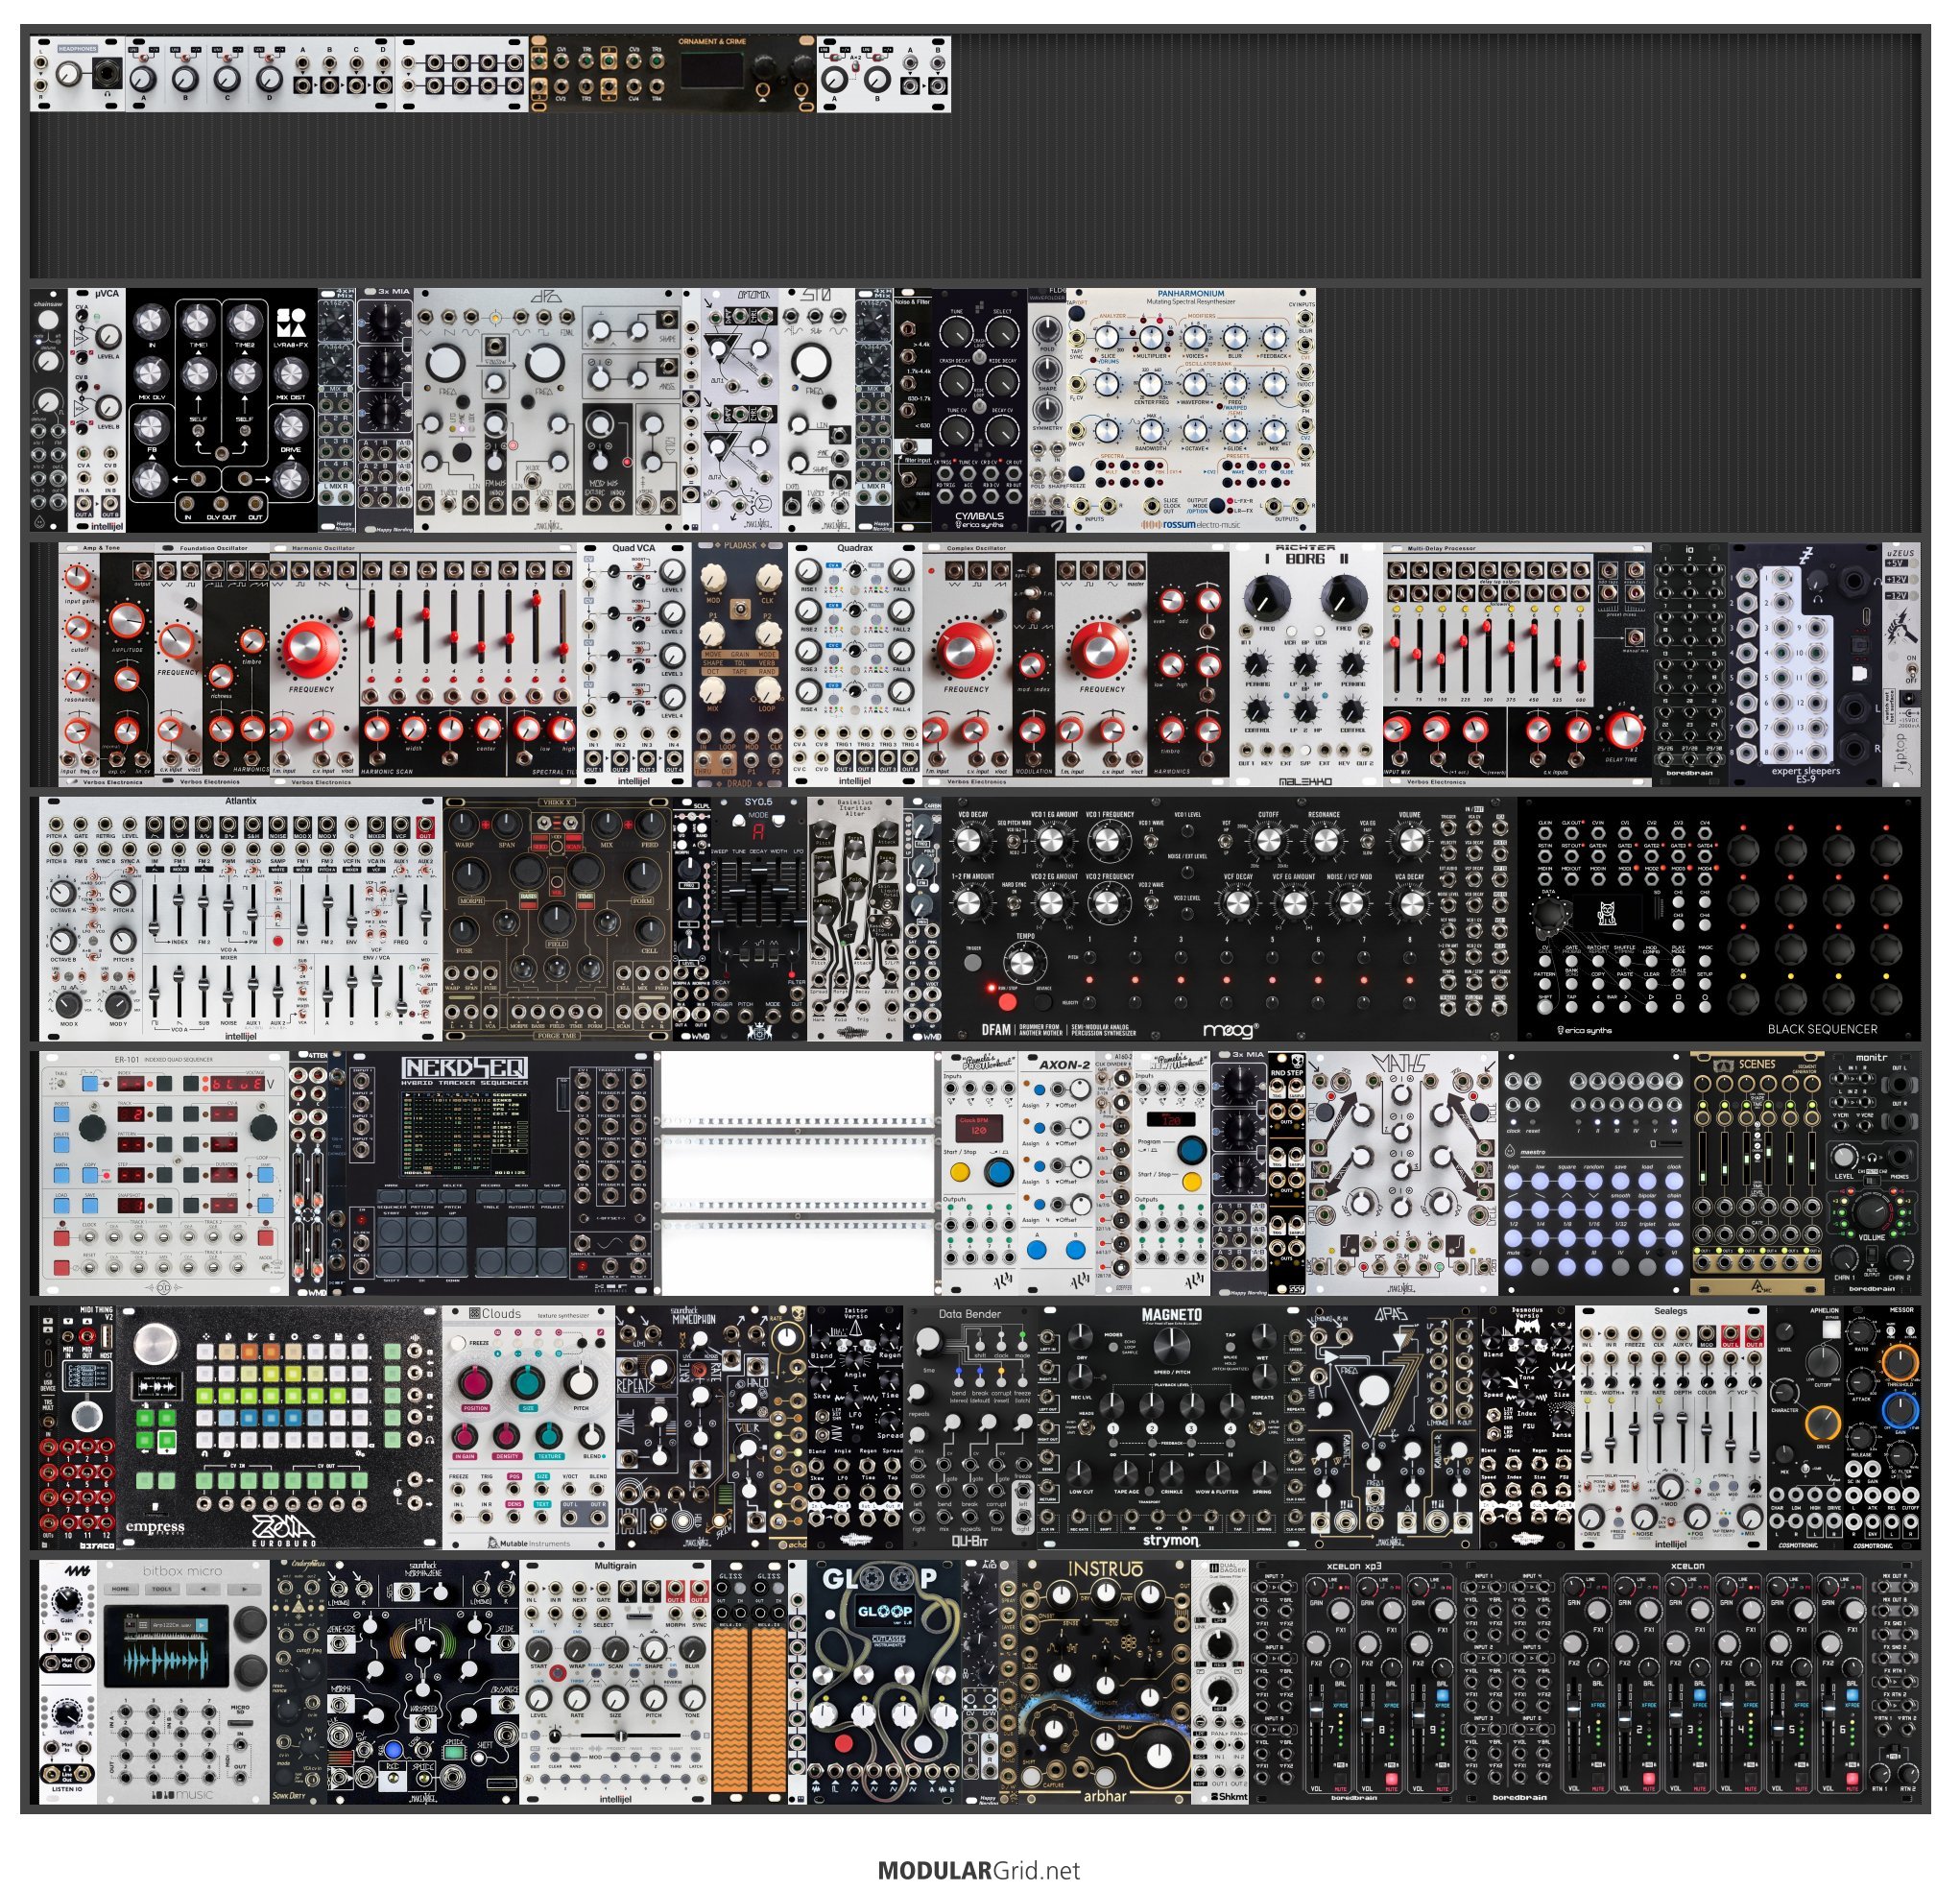Click the monitr Volume knob
The width and height of the screenshot is (1960, 1891).
[x=1871, y=1212]
